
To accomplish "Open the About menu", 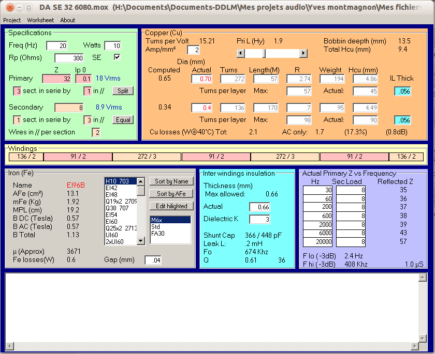I will pos(68,20).
